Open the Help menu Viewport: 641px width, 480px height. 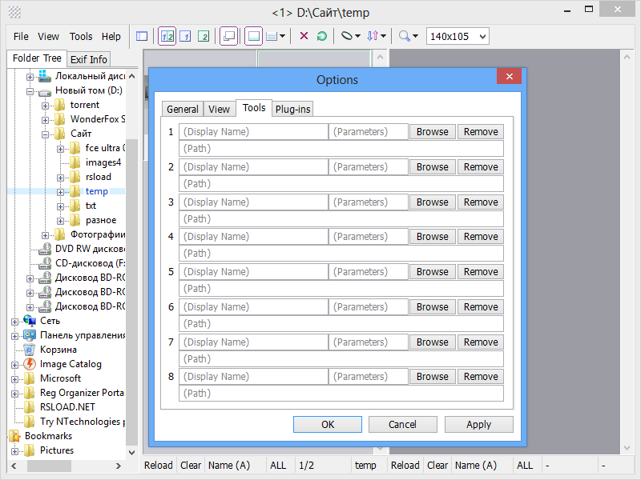[111, 36]
